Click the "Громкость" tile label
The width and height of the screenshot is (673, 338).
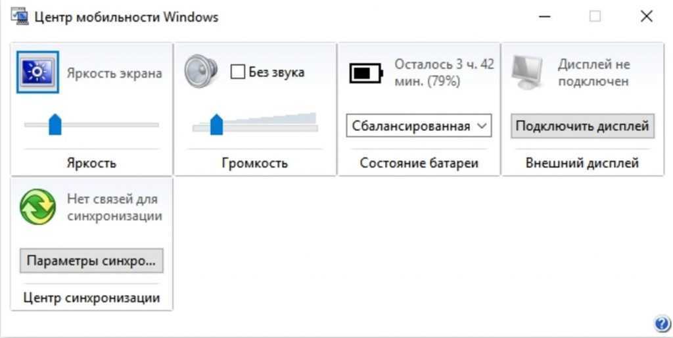pos(254,163)
